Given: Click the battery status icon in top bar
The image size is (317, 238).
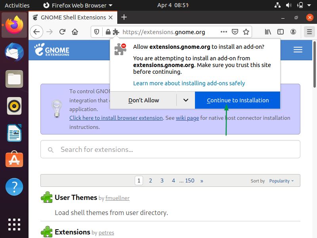Looking at the screenshot, I should coord(300,5).
